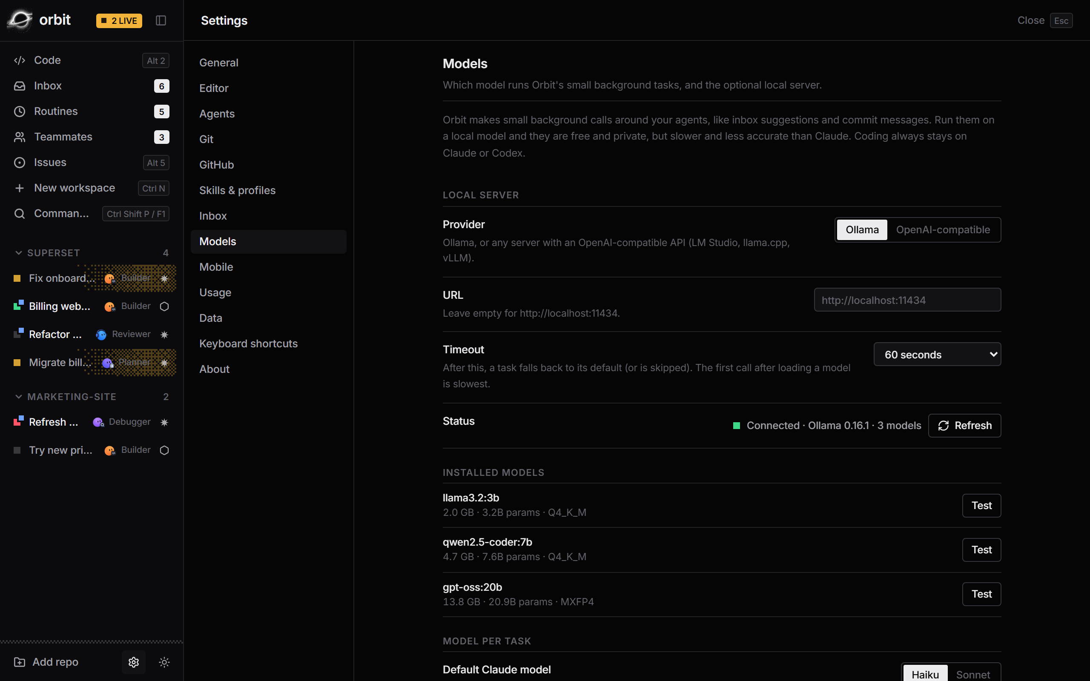Click the Orbit planet logo
The height and width of the screenshot is (681, 1090).
[x=20, y=20]
